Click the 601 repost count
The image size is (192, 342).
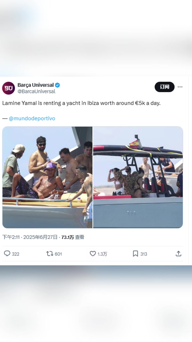pos(58,254)
